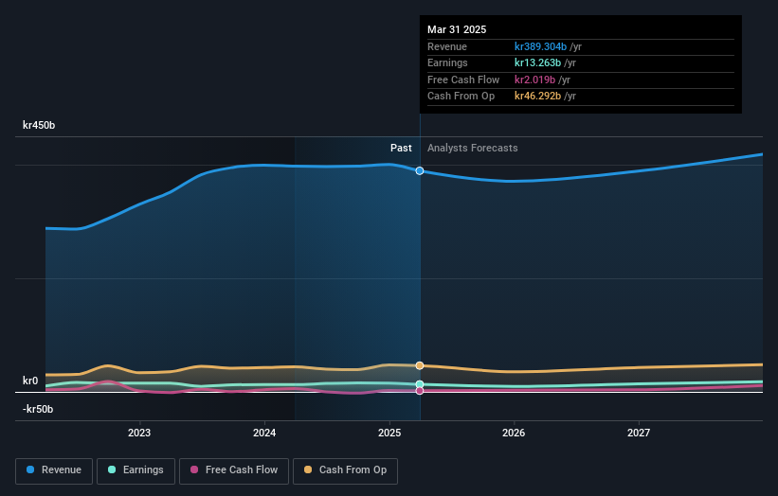
Task: Click the -kr50b y-axis label
Action: pos(38,409)
